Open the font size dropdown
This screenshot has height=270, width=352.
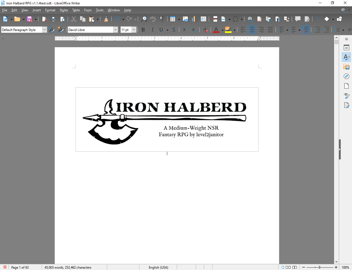click(134, 30)
